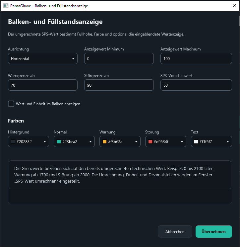The image size is (240, 247).
Task: Click the Ausrichtung dropdown arrow
Action: [73, 59]
